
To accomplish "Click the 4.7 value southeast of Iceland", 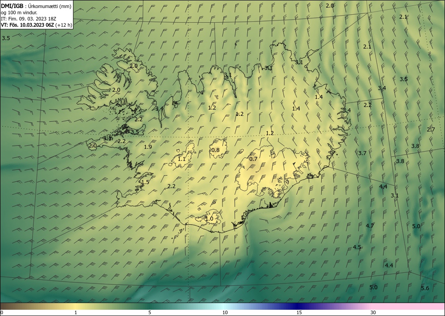I will coord(370,226).
